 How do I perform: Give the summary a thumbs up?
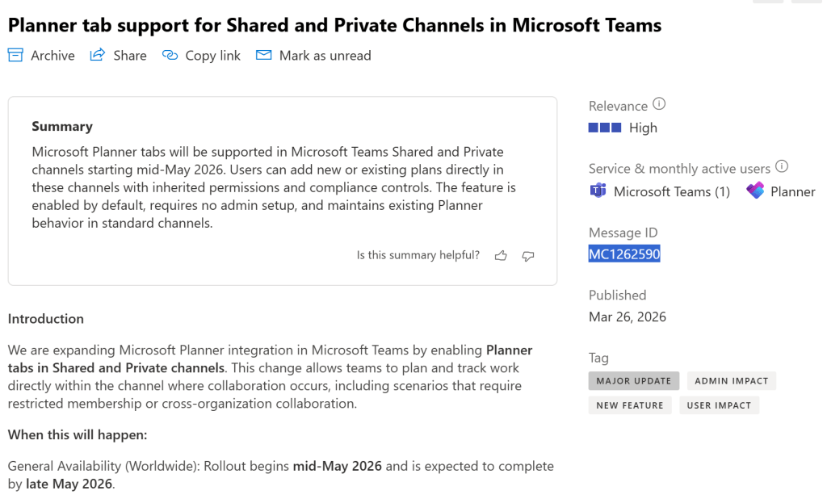click(x=501, y=255)
